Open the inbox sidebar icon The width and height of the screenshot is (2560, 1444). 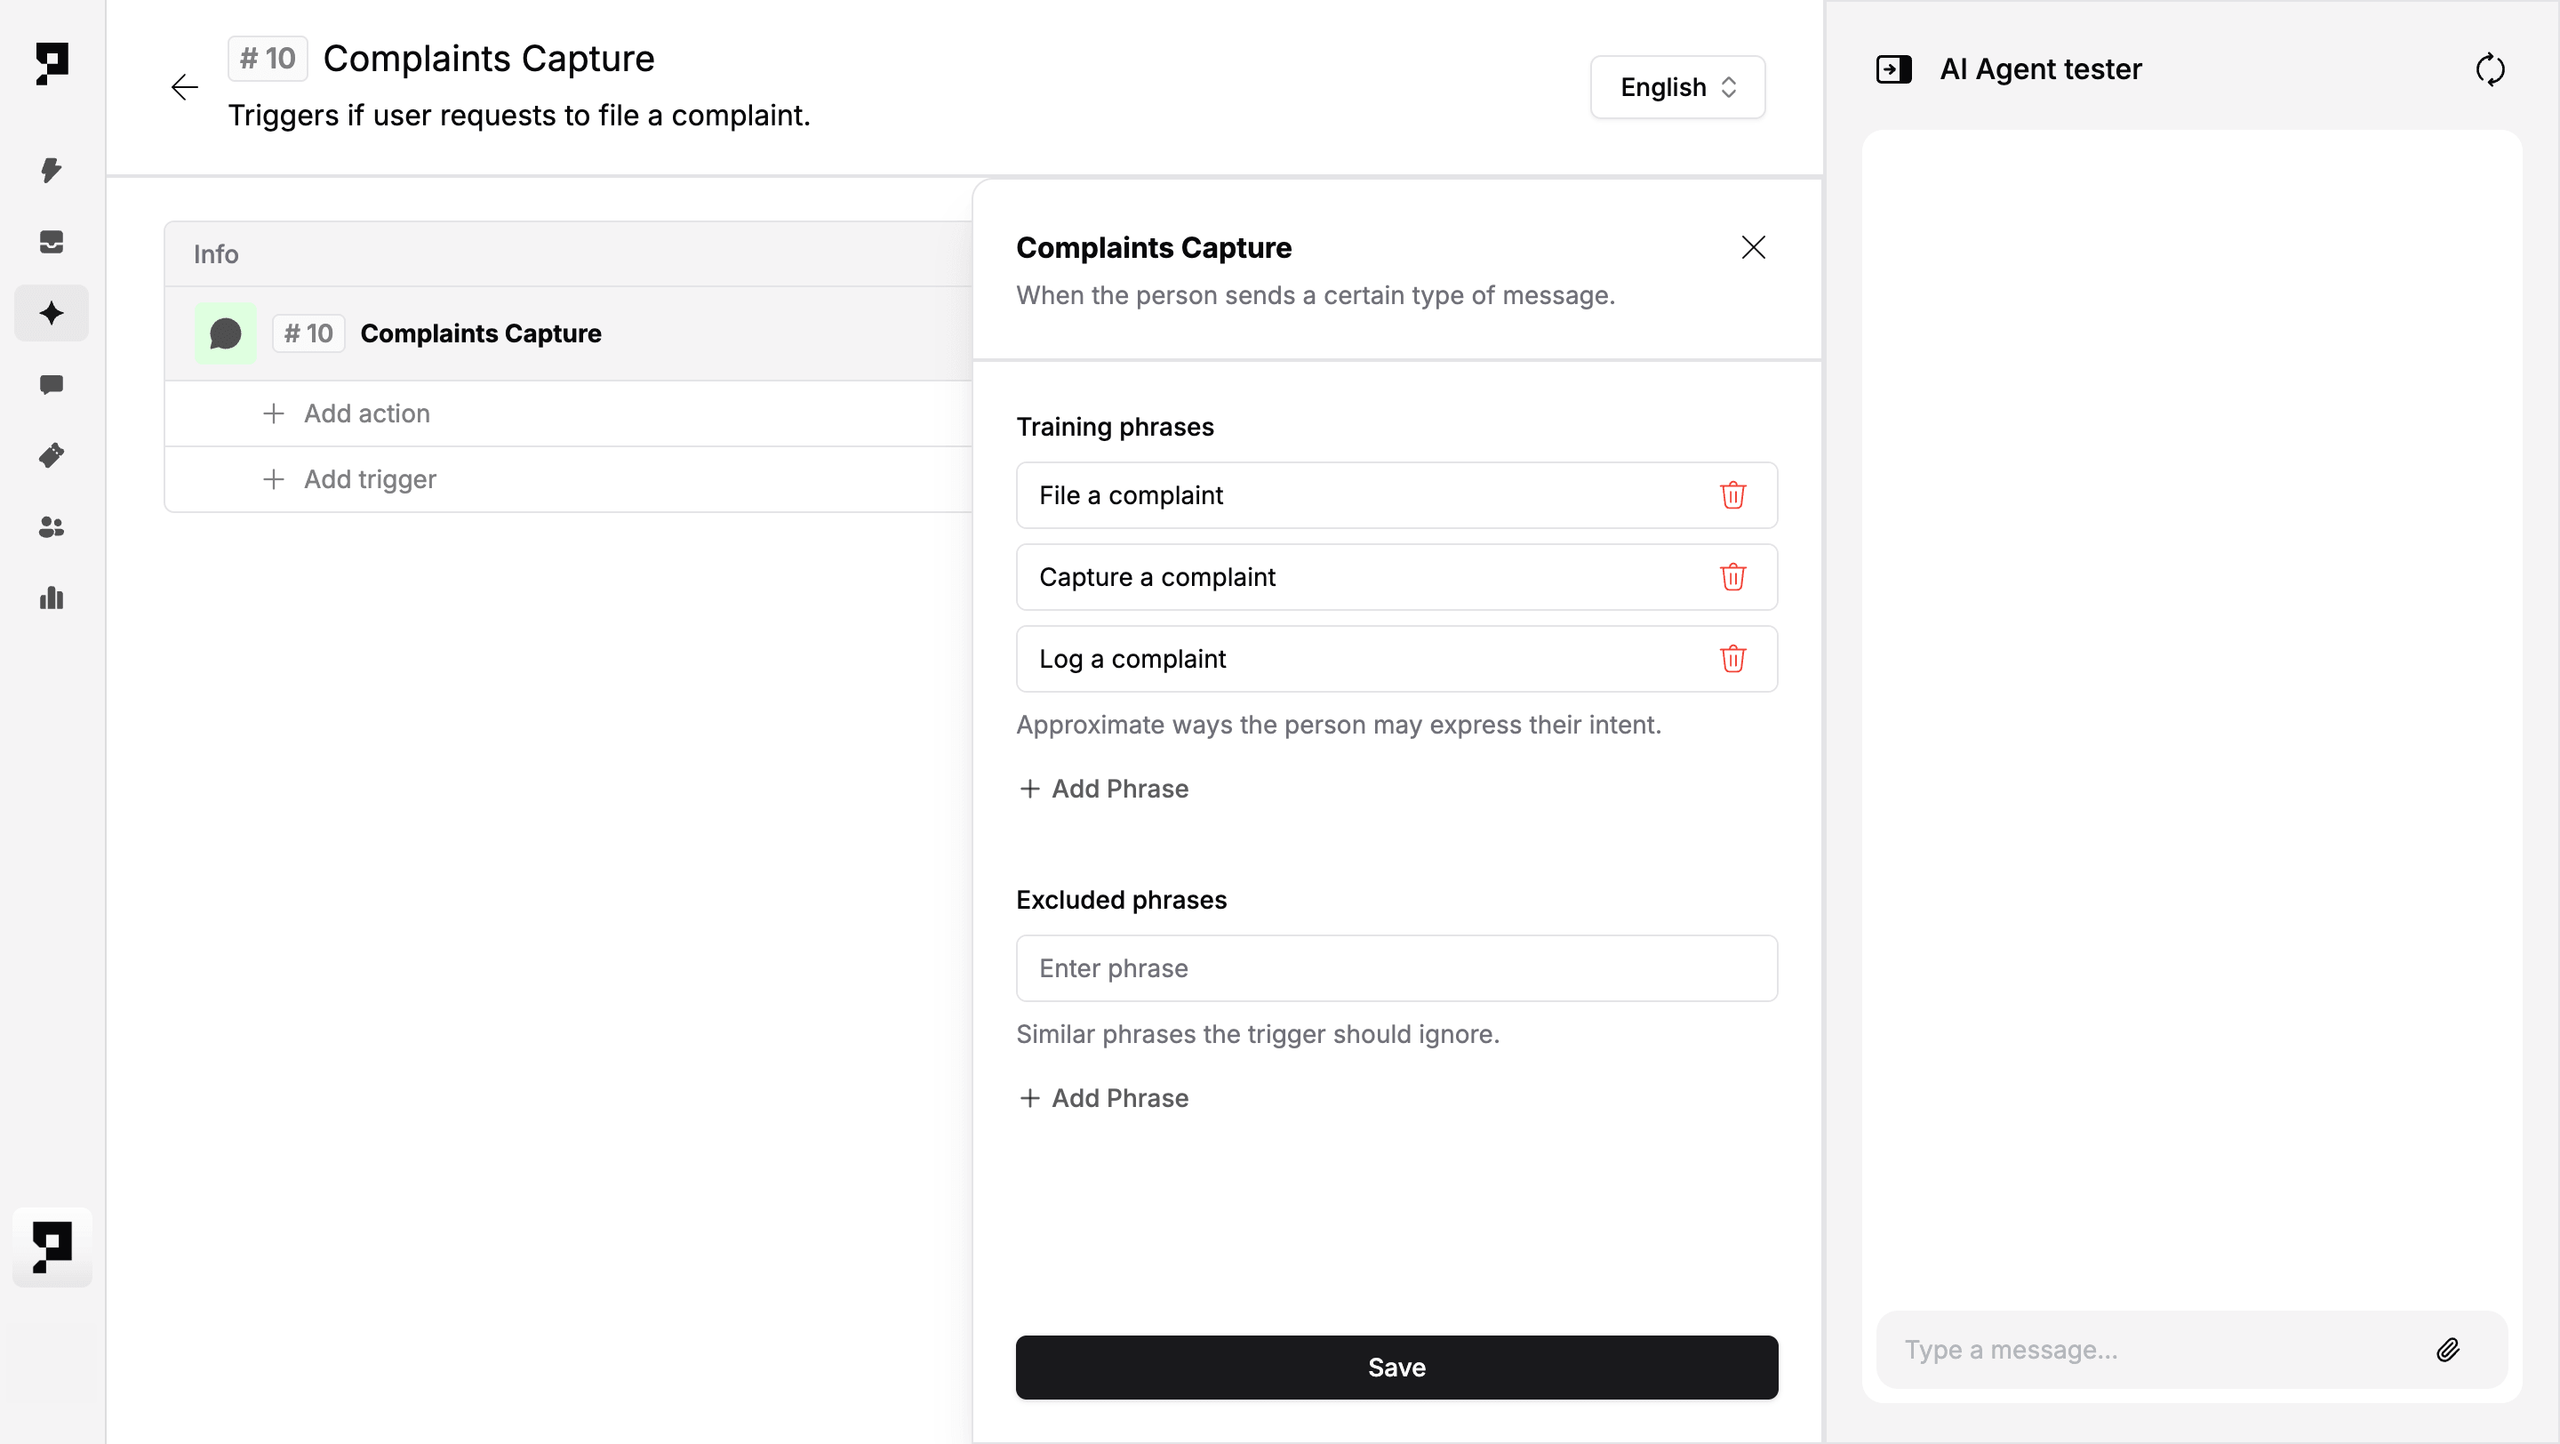[x=52, y=242]
